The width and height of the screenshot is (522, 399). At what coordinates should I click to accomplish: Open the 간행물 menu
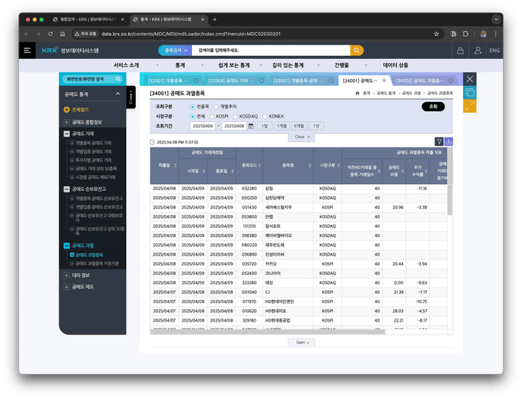pyautogui.click(x=342, y=65)
